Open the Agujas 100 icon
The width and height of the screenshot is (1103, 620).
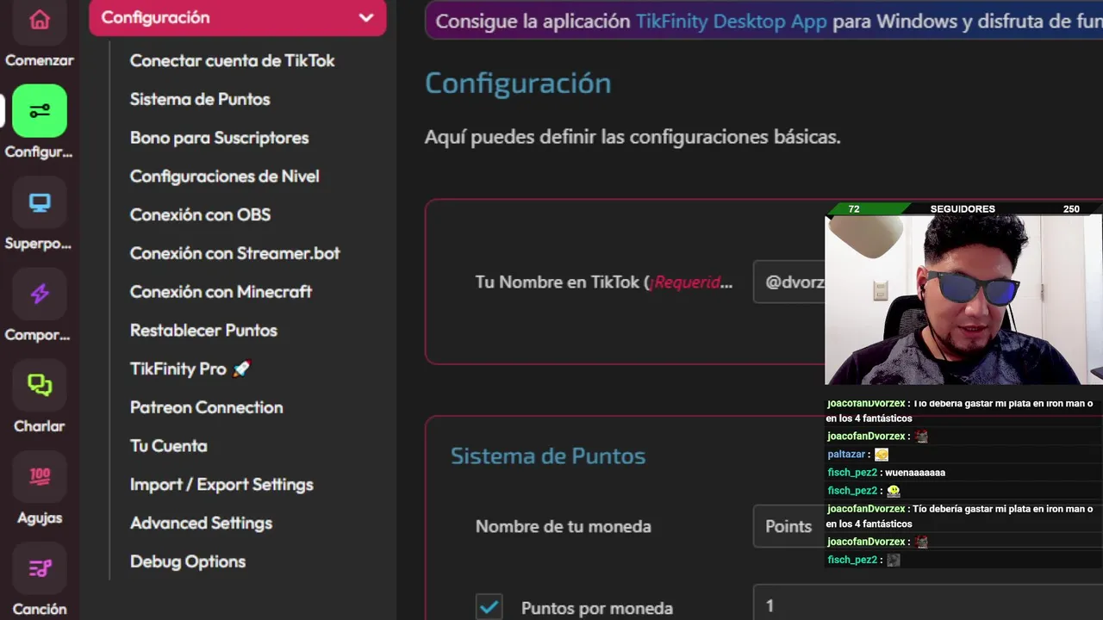tap(40, 477)
